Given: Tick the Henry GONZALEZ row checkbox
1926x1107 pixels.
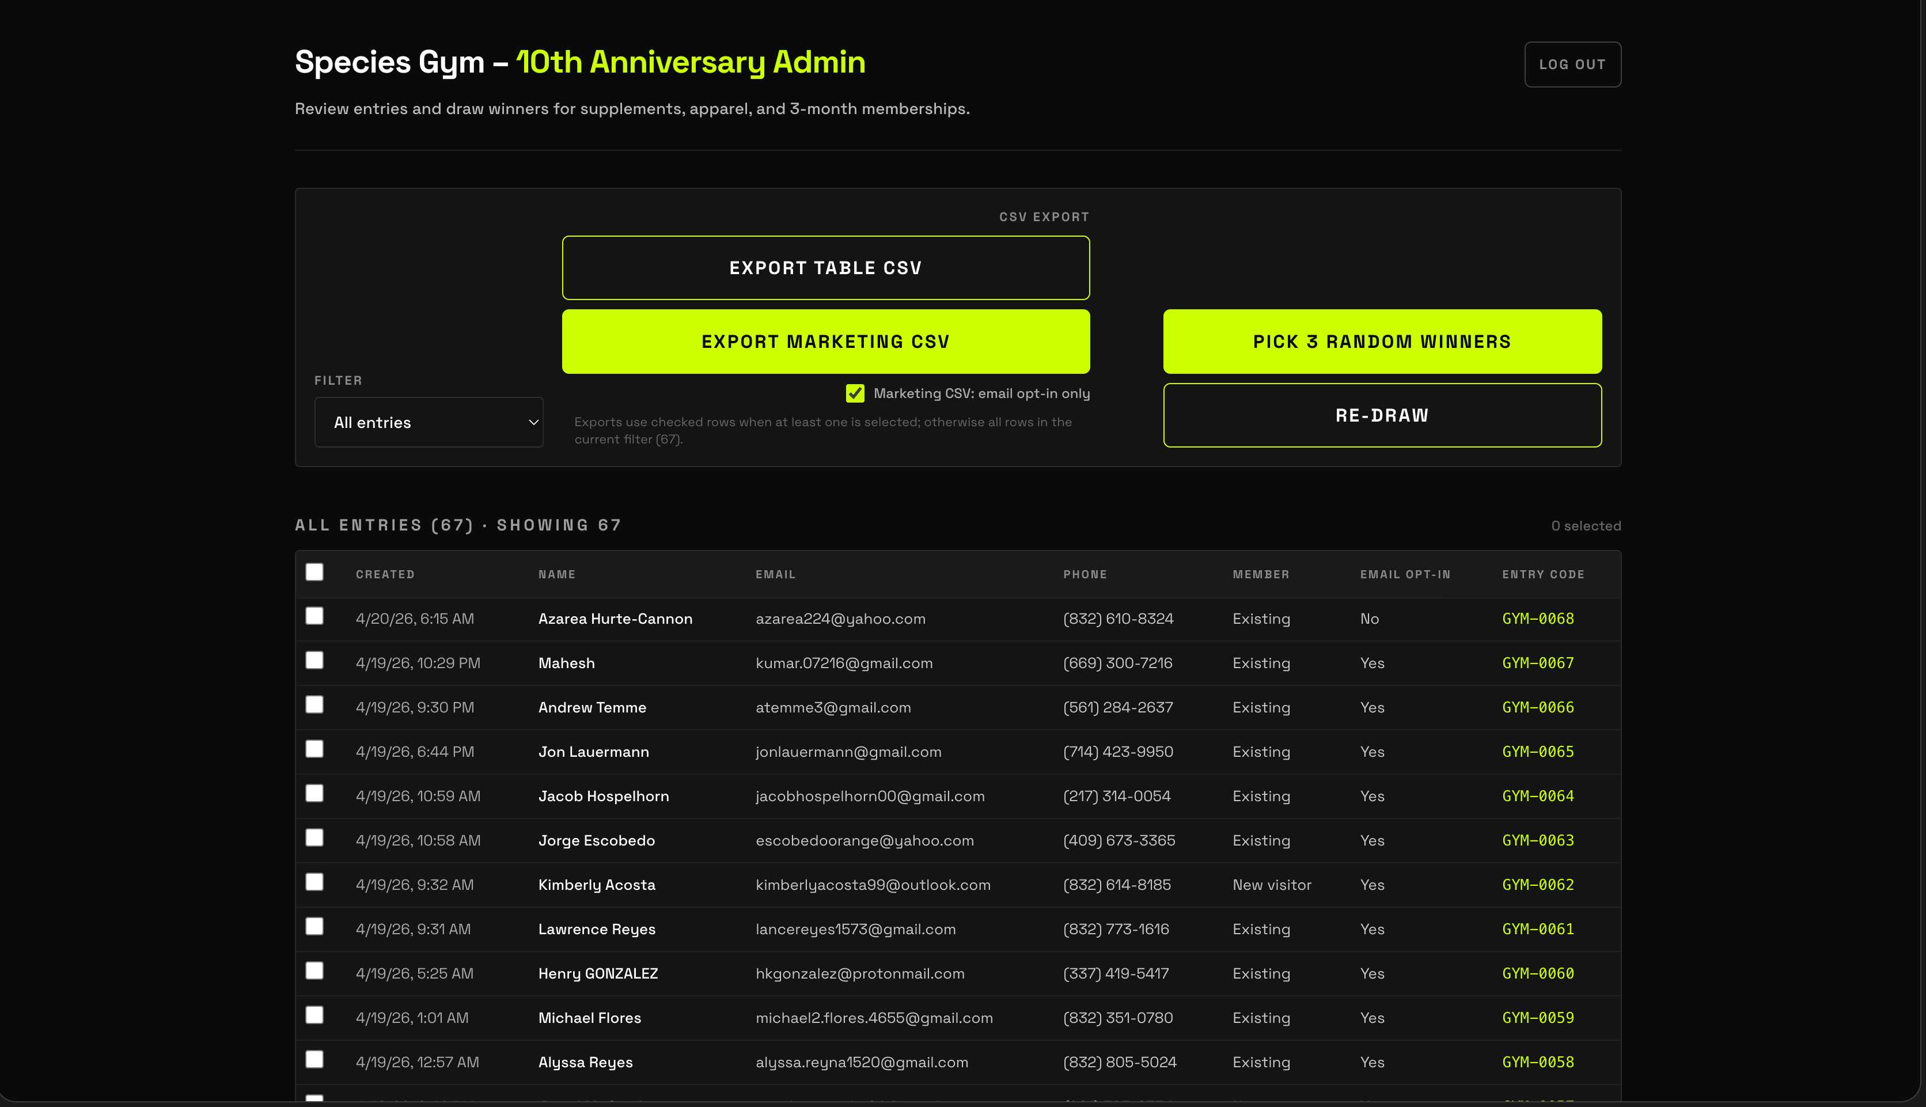Looking at the screenshot, I should pyautogui.click(x=314, y=971).
